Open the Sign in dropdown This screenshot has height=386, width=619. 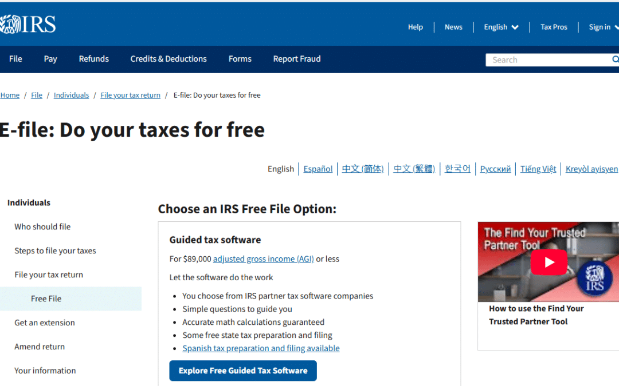604,27
